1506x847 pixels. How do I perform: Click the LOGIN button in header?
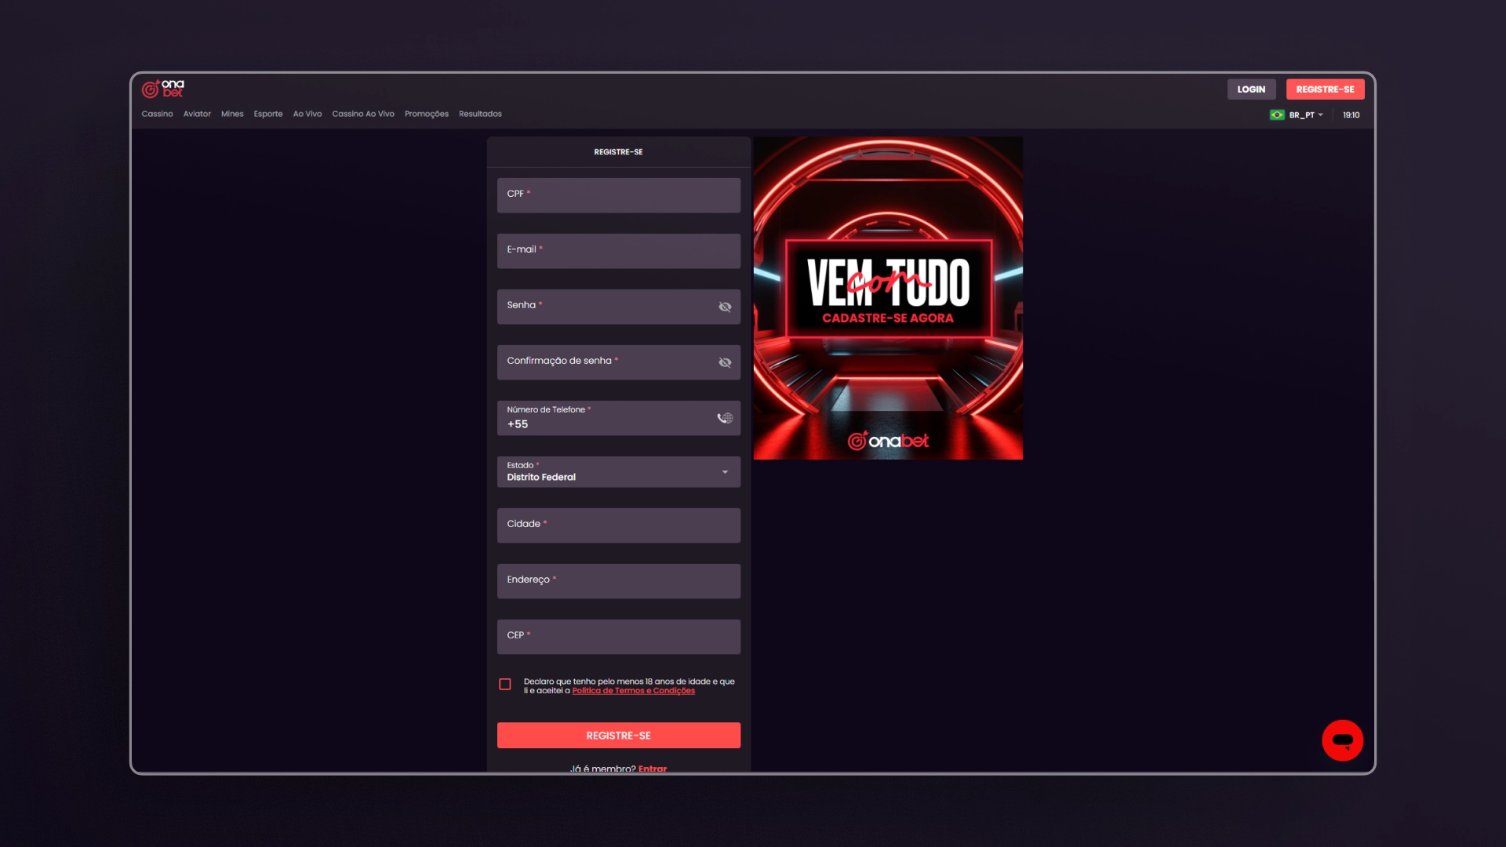click(x=1251, y=89)
